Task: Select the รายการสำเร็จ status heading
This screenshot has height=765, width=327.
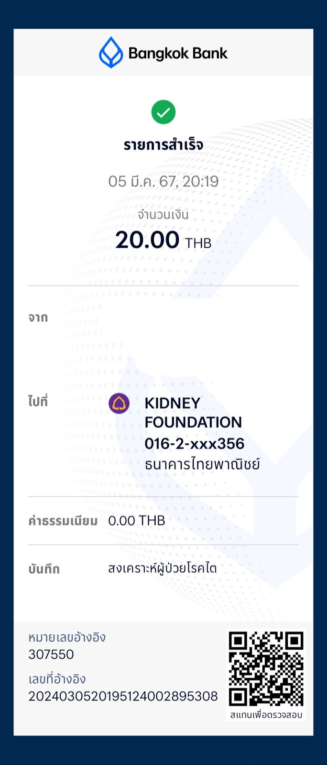Action: pyautogui.click(x=163, y=144)
